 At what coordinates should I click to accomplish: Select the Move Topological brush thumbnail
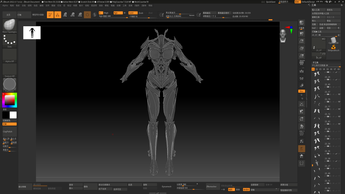click(9, 25)
